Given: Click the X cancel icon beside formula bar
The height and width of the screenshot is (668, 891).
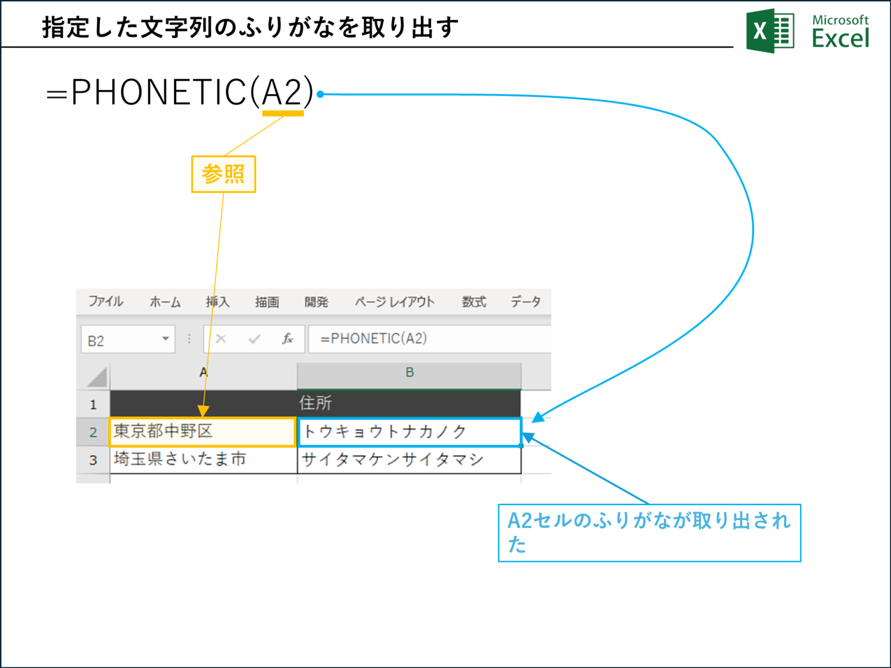Looking at the screenshot, I should 221,339.
